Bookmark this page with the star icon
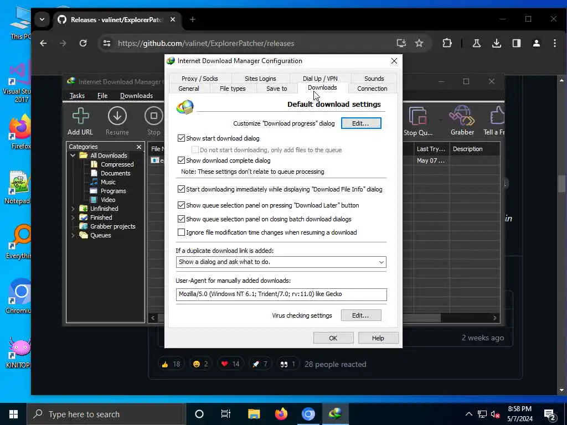Viewport: 567px width, 425px height. coord(419,43)
